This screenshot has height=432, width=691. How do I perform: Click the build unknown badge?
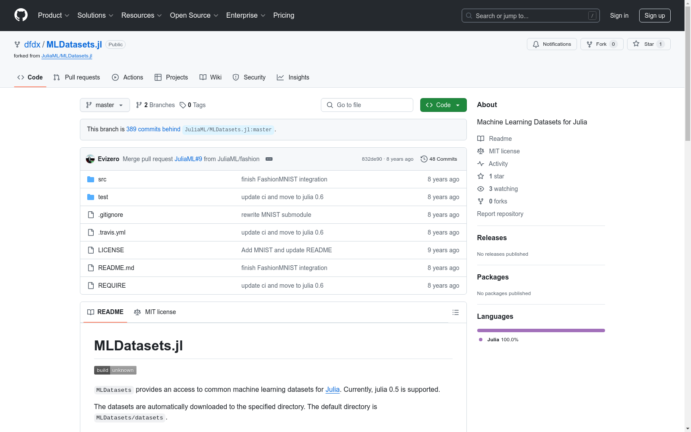pyautogui.click(x=115, y=370)
